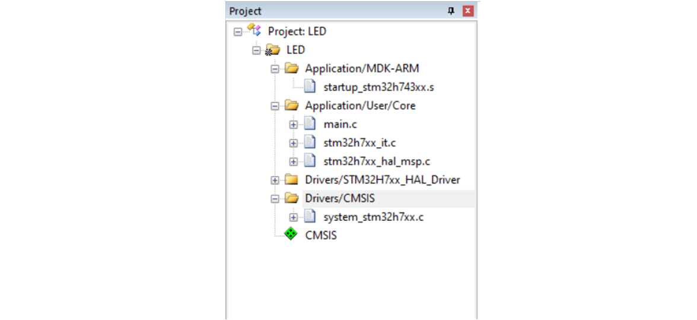
Task: Select Application/User/Core group label
Action: 361,106
